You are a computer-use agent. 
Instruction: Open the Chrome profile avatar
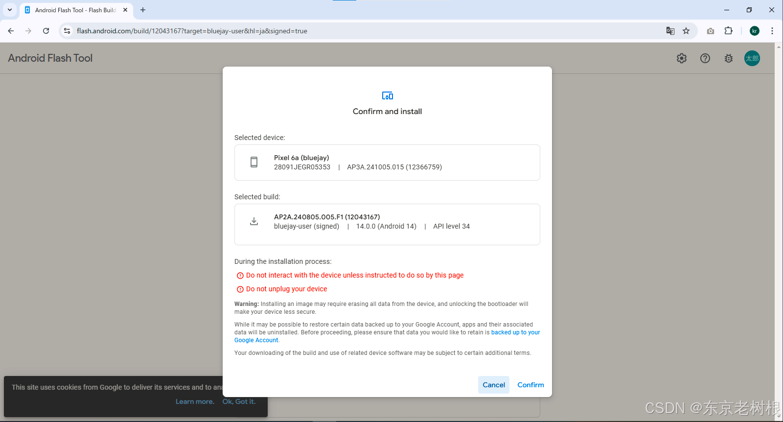click(755, 31)
